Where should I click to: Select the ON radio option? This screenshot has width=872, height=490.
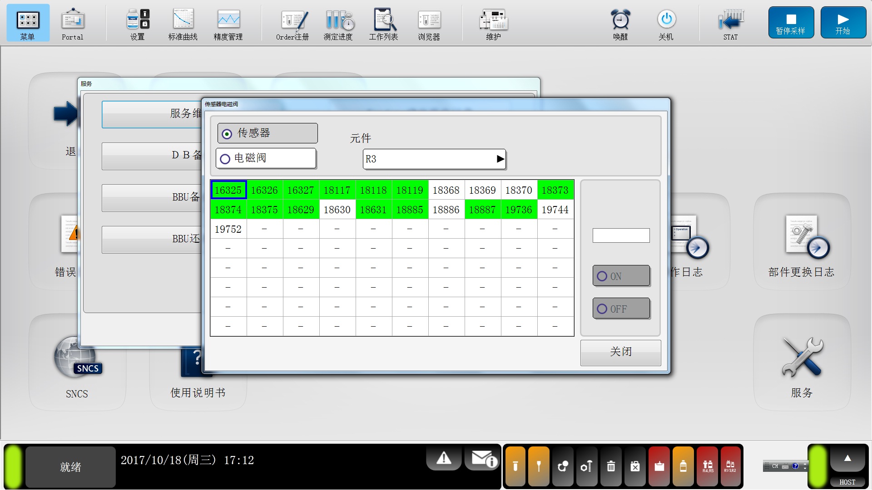602,276
